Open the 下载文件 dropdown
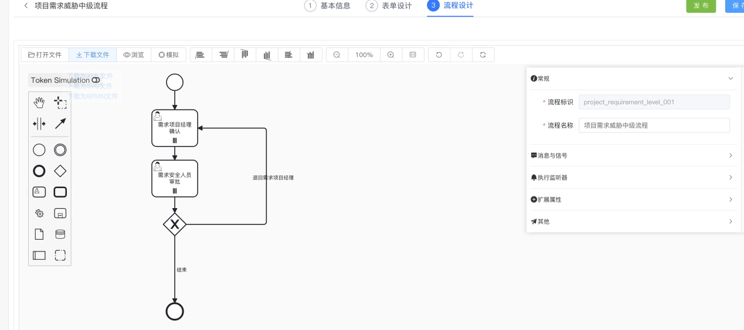Image resolution: width=744 pixels, height=330 pixels. (x=93, y=55)
